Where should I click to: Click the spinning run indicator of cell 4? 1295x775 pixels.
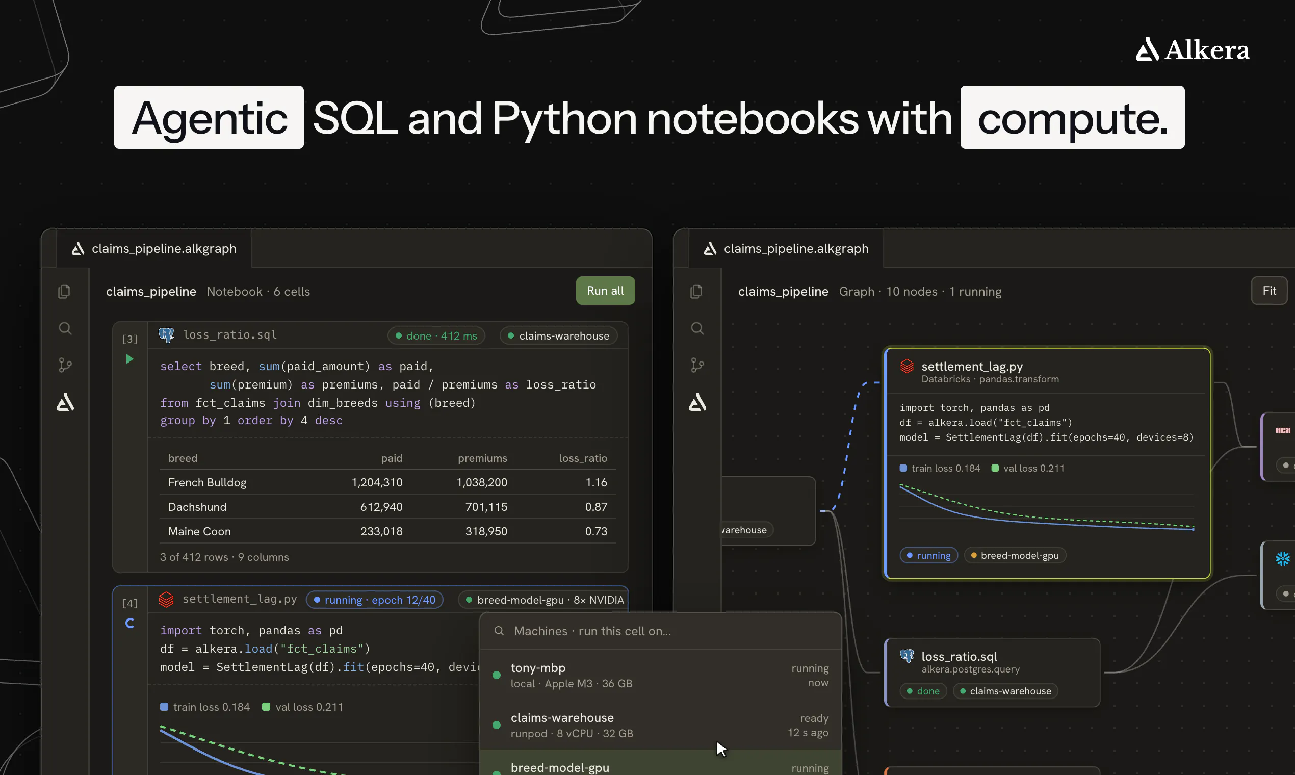tap(130, 623)
